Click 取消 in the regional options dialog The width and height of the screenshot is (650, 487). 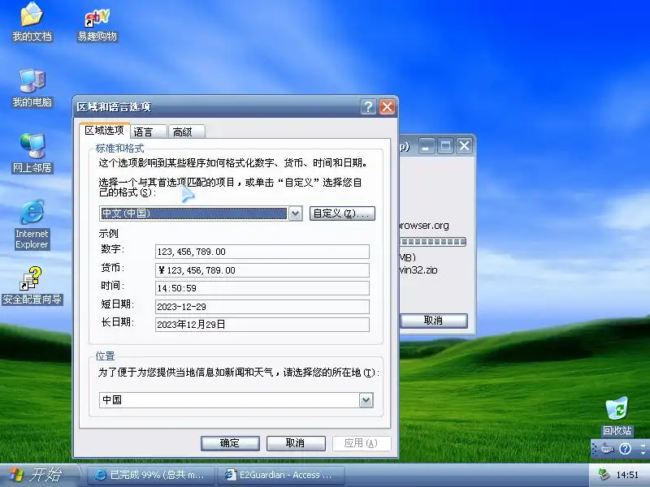(x=296, y=443)
